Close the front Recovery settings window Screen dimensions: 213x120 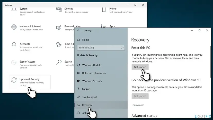[x=207, y=30]
